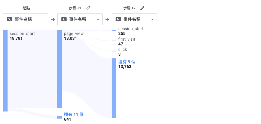Open 步驟 +1 事件名稱 dropdown arrow
261x124 pixels.
98,20
